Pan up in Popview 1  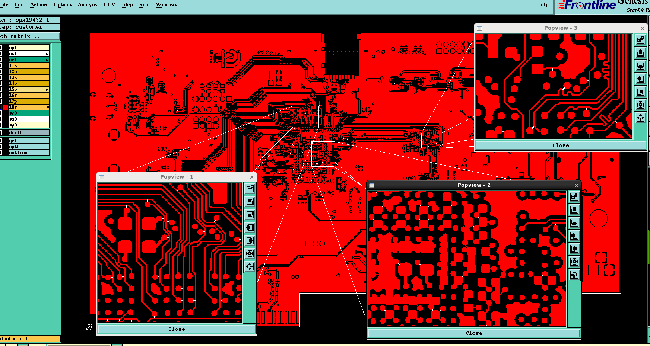pyautogui.click(x=250, y=202)
